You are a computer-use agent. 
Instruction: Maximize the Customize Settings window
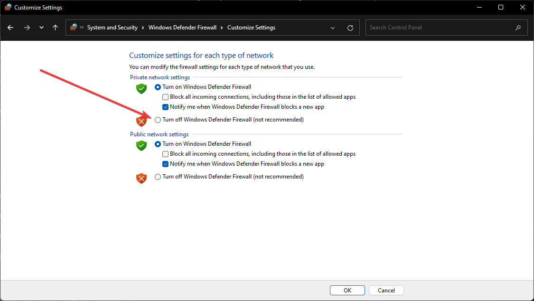501,7
